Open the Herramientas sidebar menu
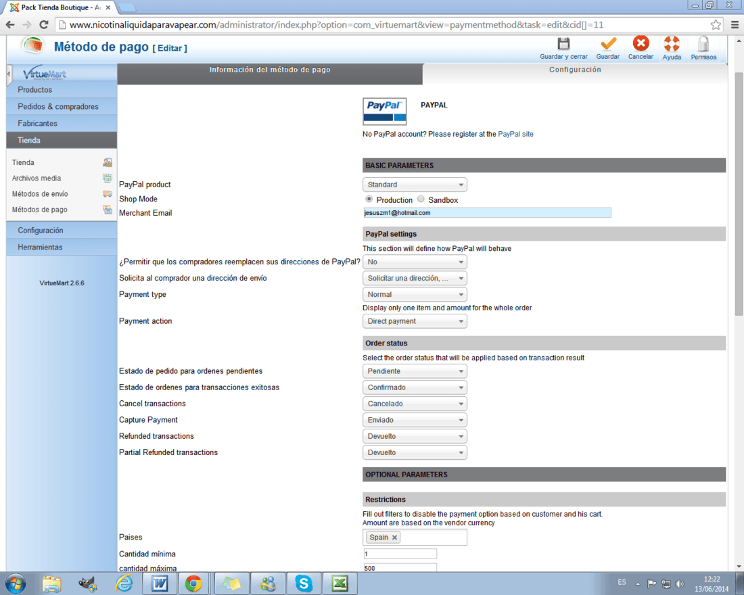Image resolution: width=744 pixels, height=595 pixels. [62, 247]
